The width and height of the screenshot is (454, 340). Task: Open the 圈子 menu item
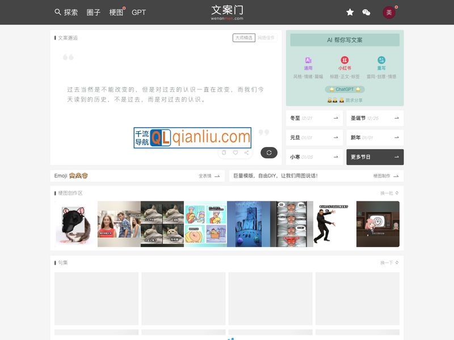[x=94, y=12]
